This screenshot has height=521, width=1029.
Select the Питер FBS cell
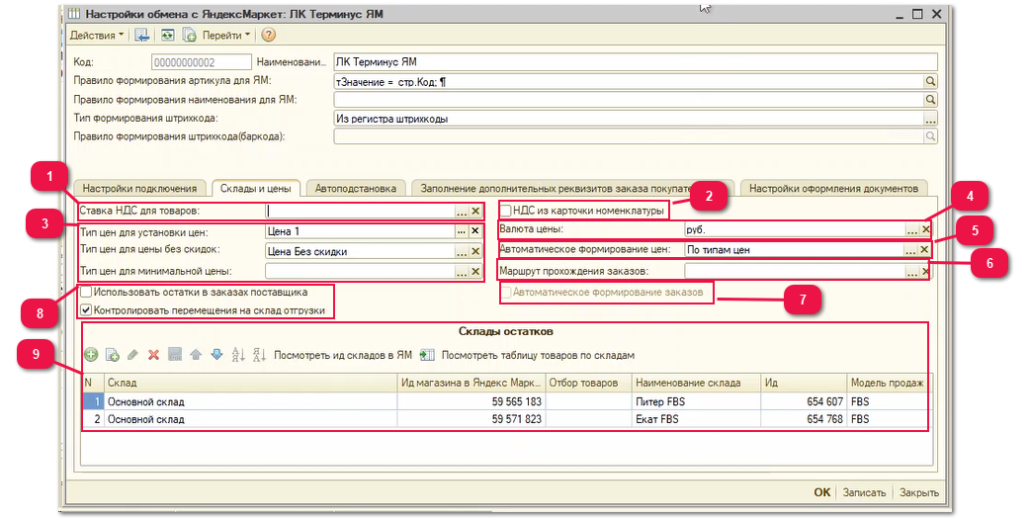point(696,401)
